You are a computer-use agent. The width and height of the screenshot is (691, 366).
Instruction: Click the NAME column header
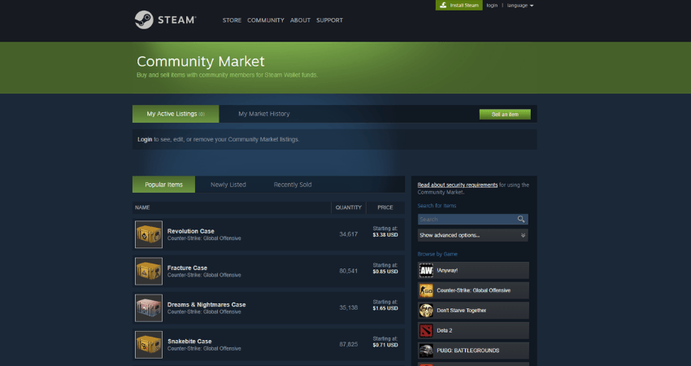142,207
